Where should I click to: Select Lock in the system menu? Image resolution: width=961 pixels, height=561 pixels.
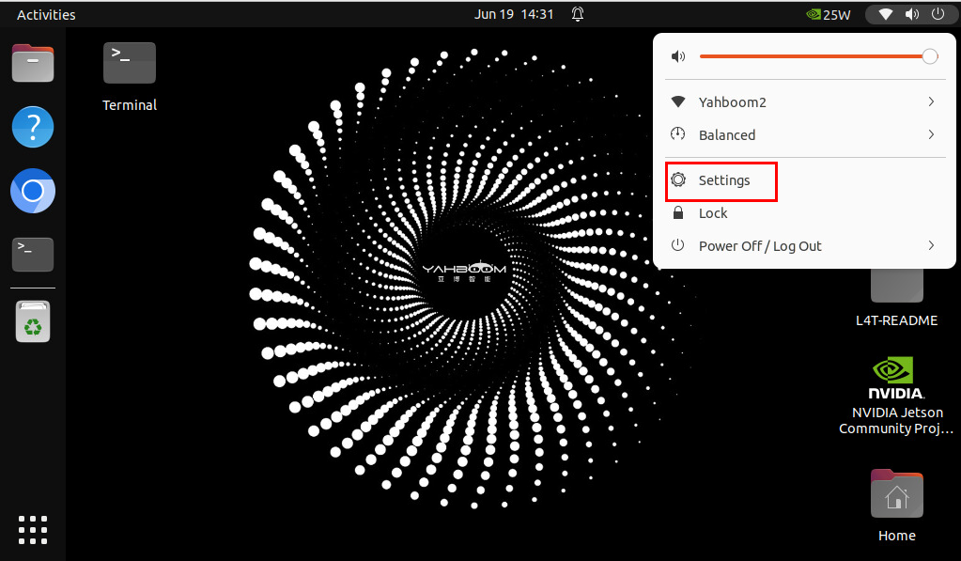(x=713, y=213)
